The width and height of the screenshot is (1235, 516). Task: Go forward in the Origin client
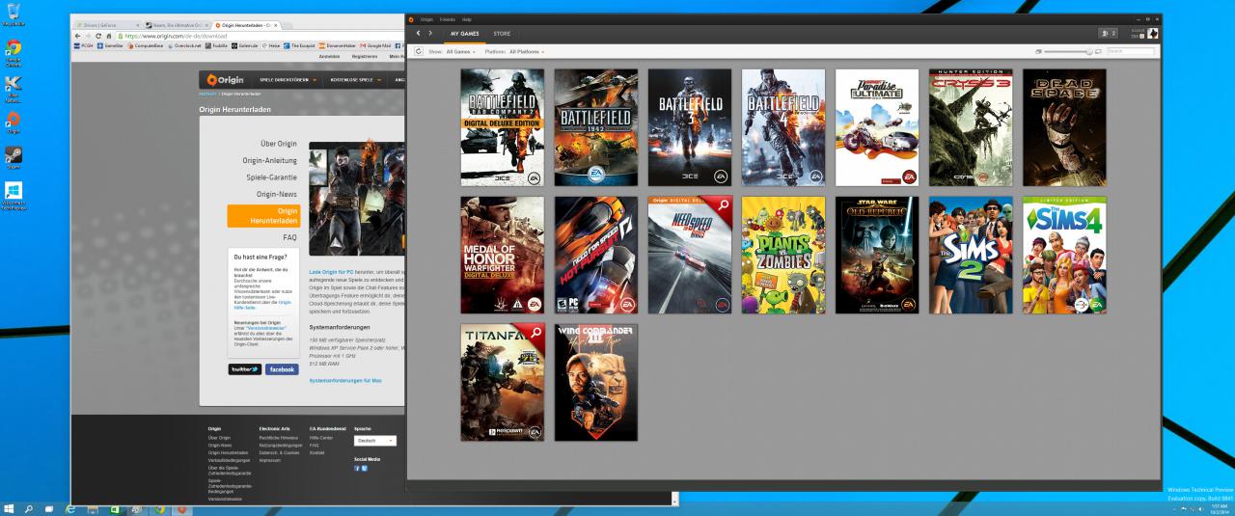(431, 34)
